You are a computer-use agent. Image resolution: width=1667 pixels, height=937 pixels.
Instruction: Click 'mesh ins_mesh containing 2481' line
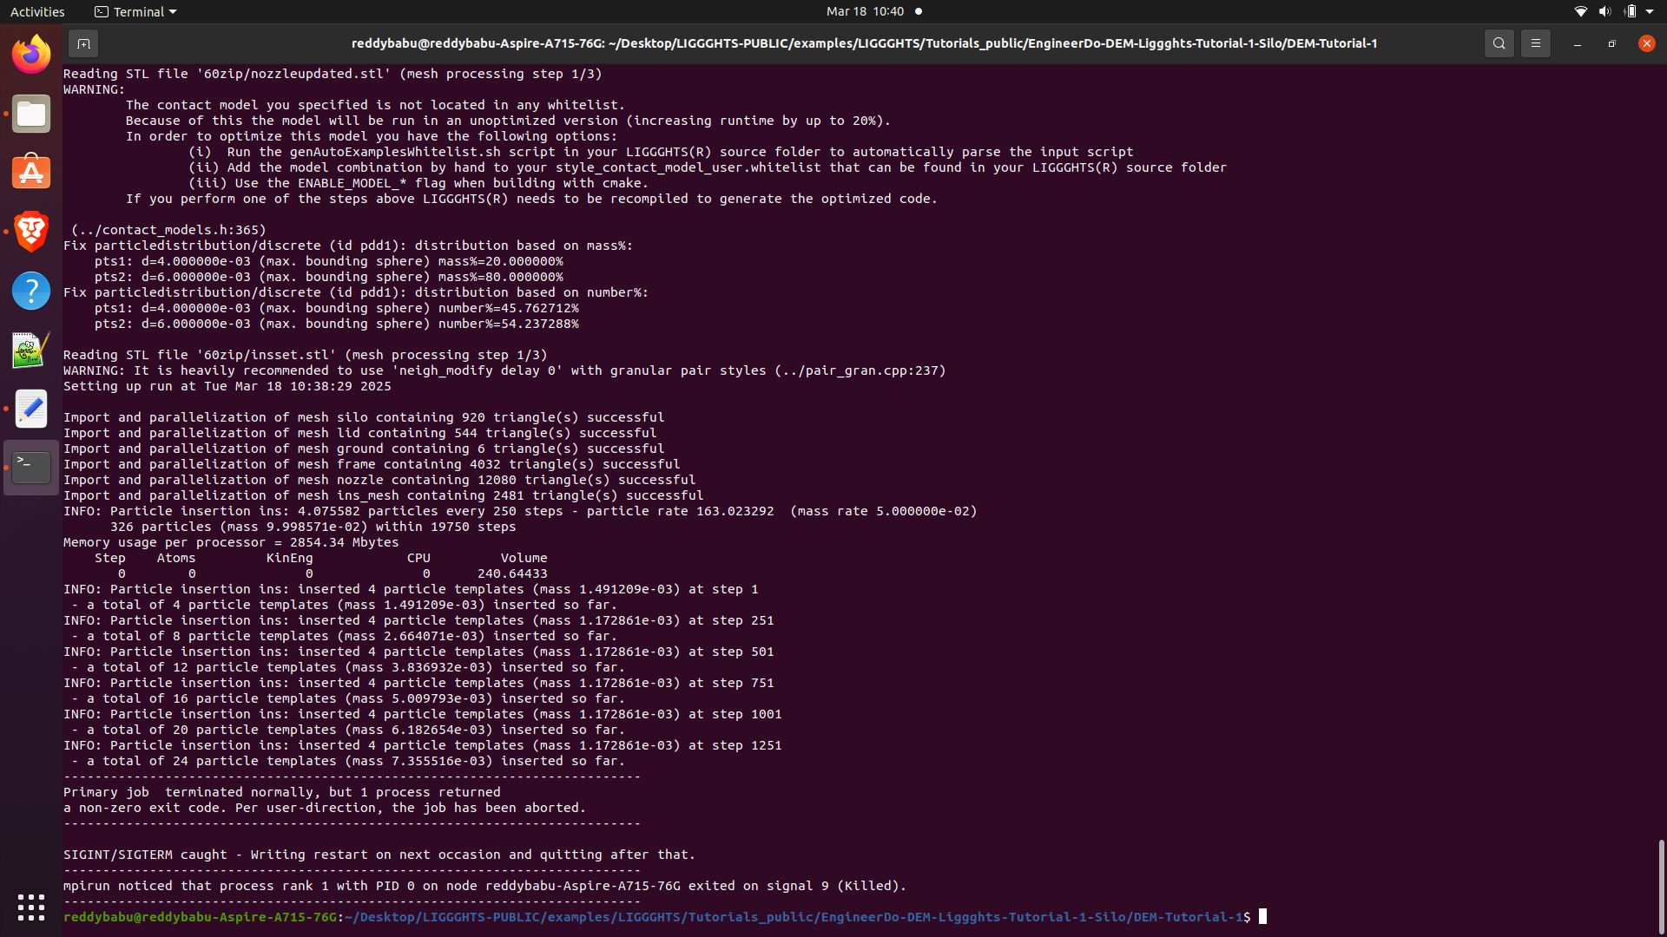pos(383,495)
